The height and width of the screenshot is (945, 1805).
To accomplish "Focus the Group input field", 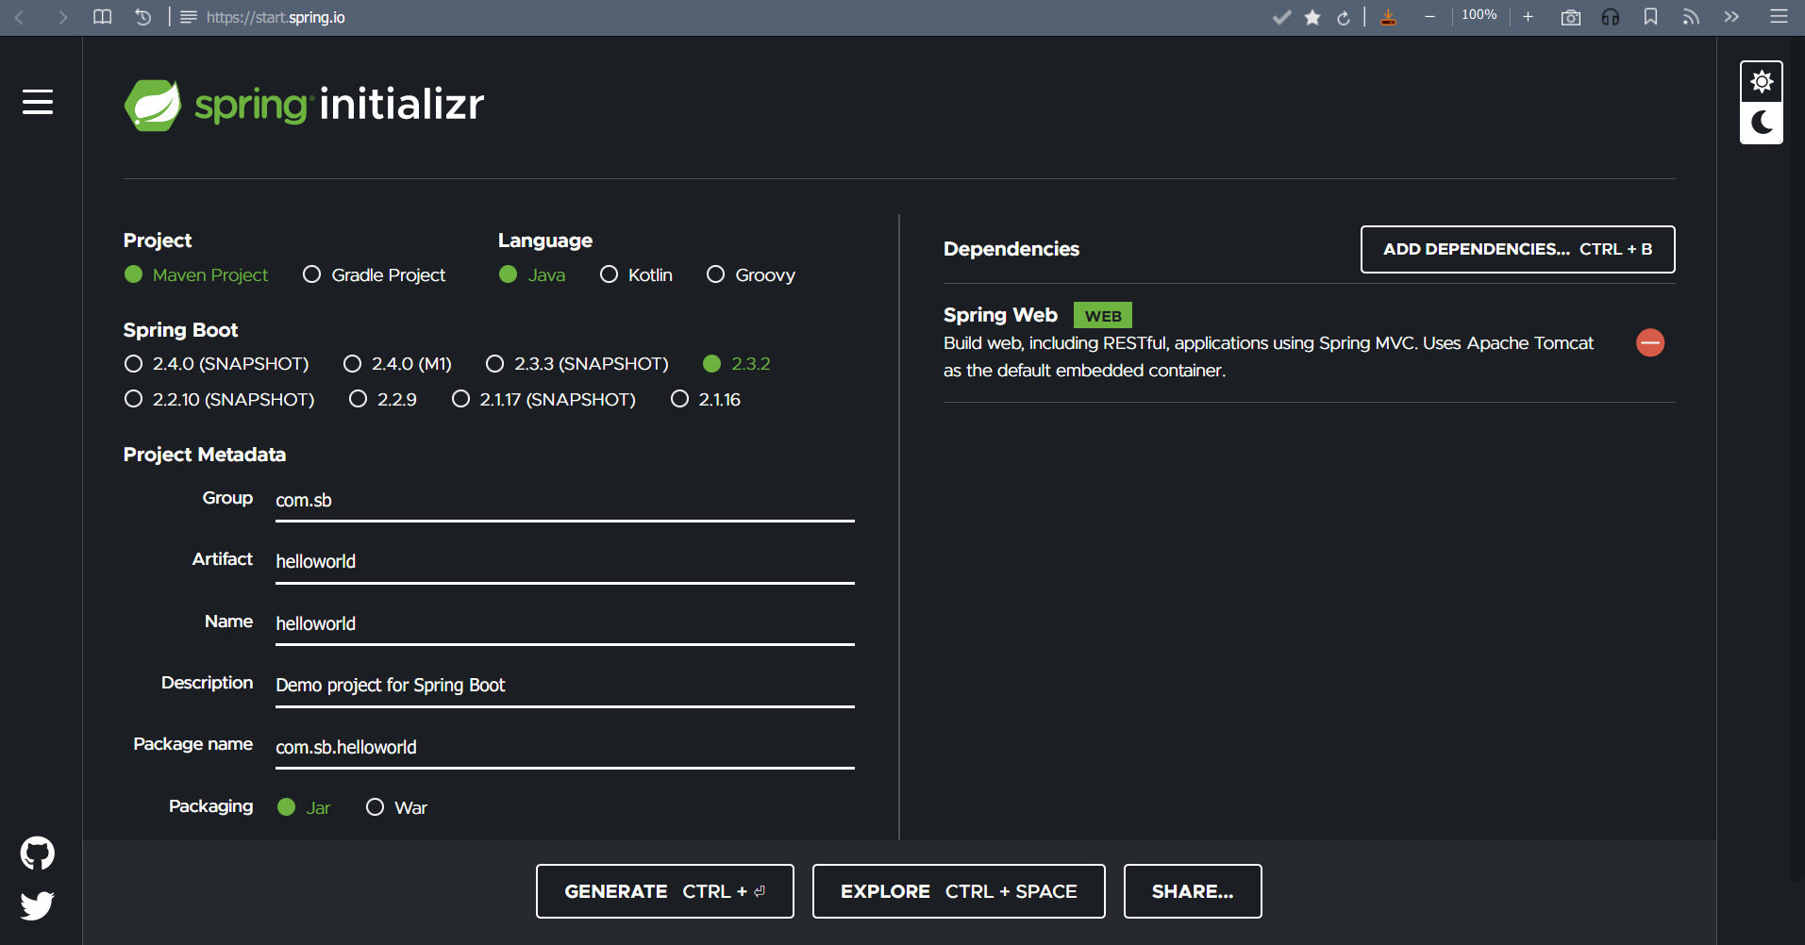I will click(x=564, y=501).
